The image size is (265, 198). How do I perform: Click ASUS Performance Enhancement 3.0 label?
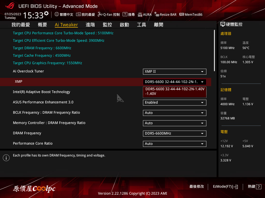[x=43, y=102]
